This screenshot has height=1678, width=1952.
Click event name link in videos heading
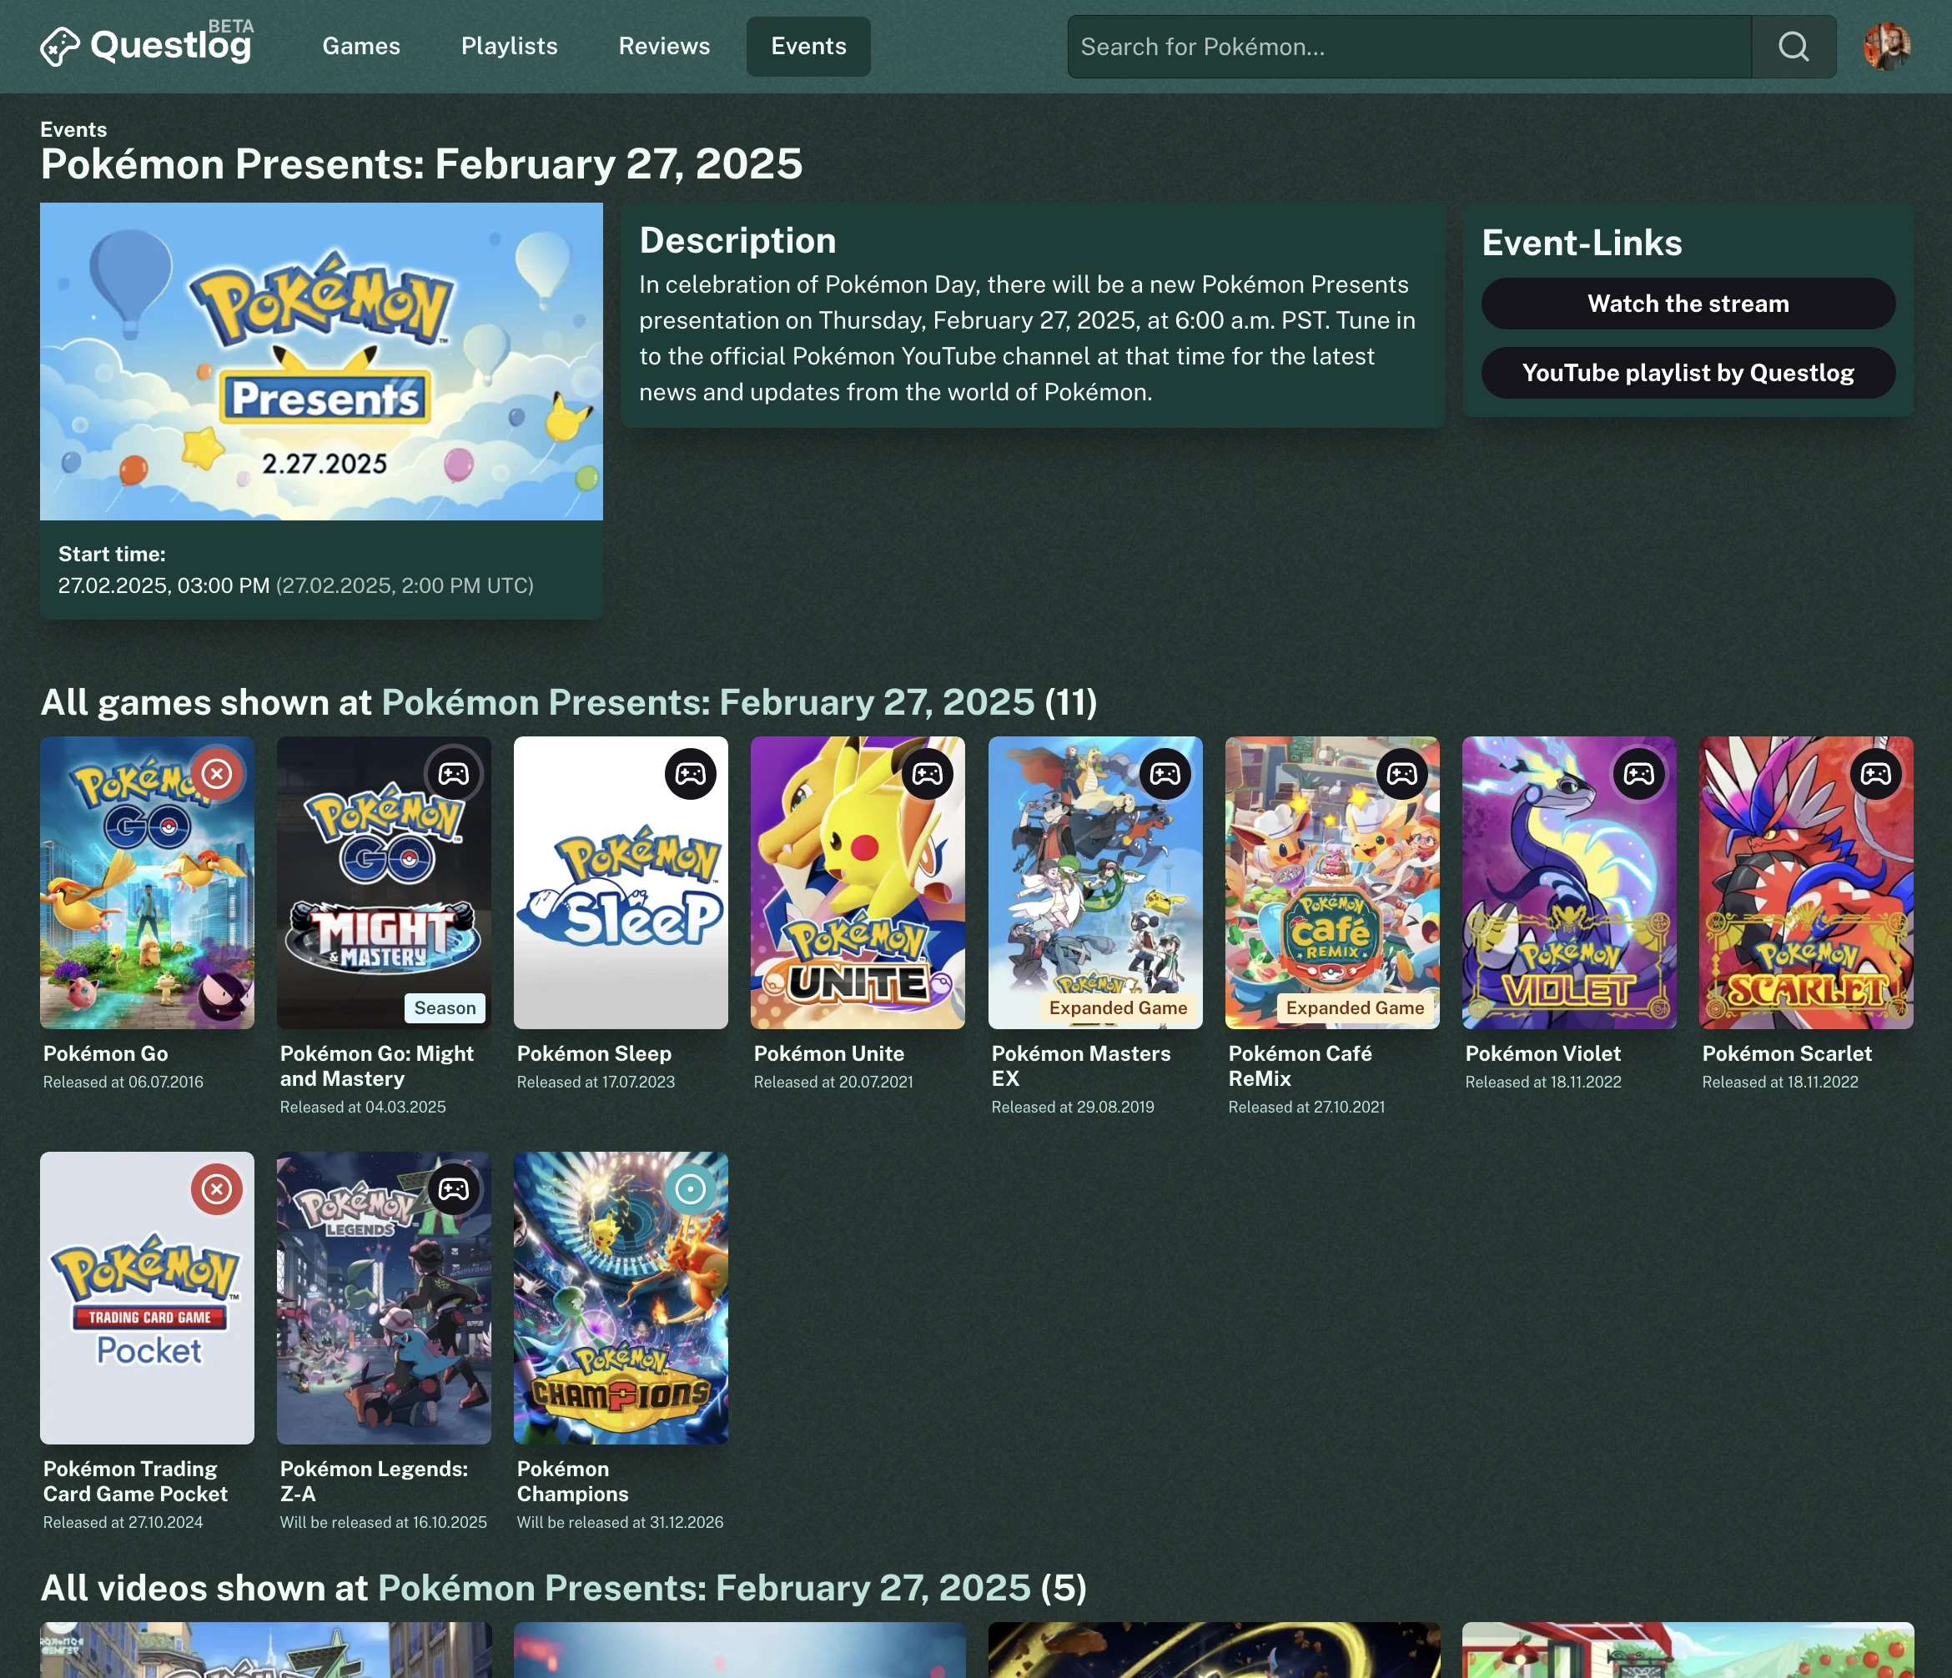704,1589
